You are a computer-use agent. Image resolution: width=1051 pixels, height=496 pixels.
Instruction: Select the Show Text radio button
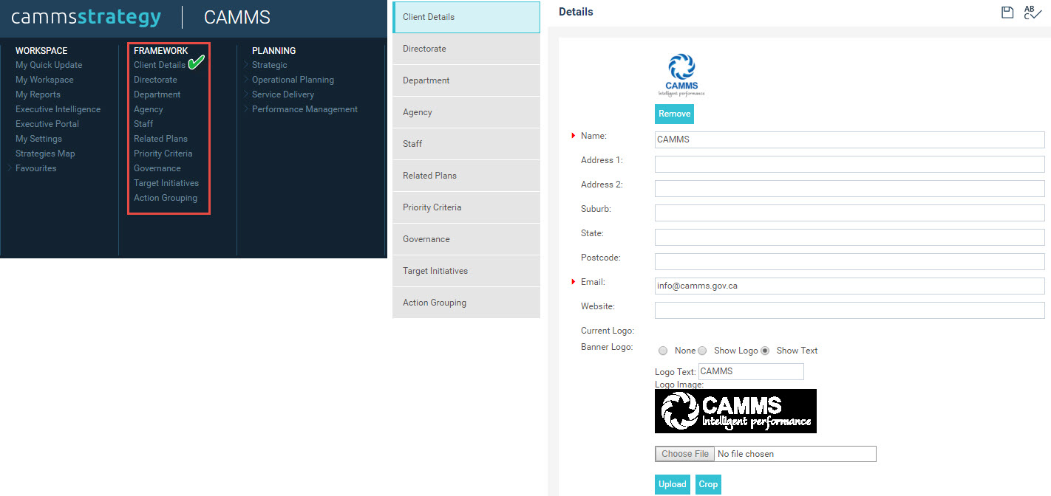tap(765, 351)
